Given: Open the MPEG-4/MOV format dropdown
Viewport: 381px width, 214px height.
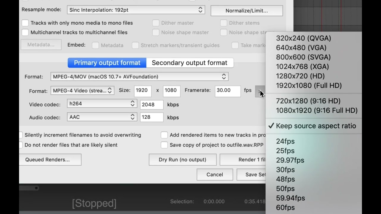Looking at the screenshot, I should (x=139, y=77).
